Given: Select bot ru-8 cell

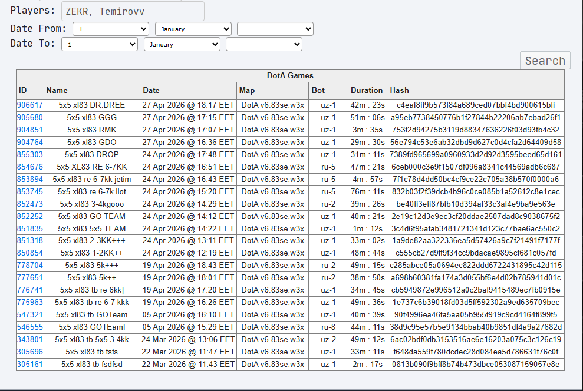Looking at the screenshot, I should coord(328,327).
